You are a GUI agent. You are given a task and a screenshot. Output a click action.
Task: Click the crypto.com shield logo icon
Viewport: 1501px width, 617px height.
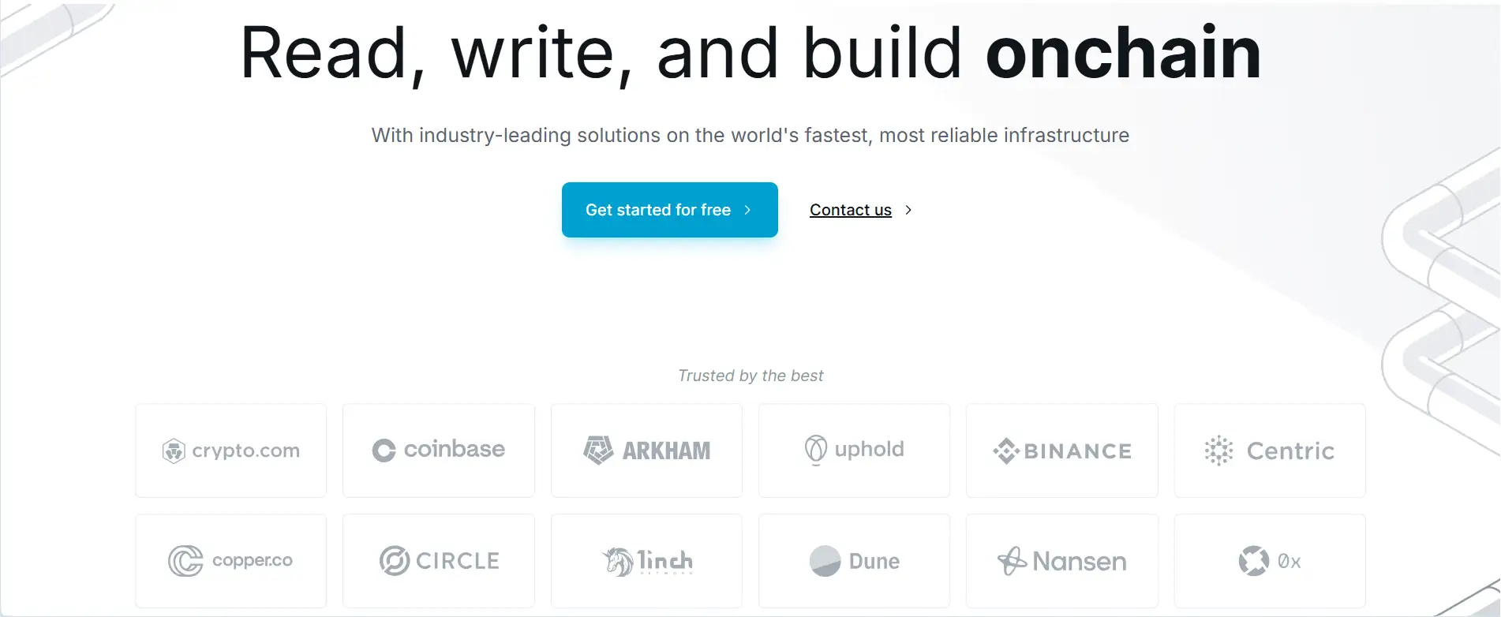pos(174,451)
